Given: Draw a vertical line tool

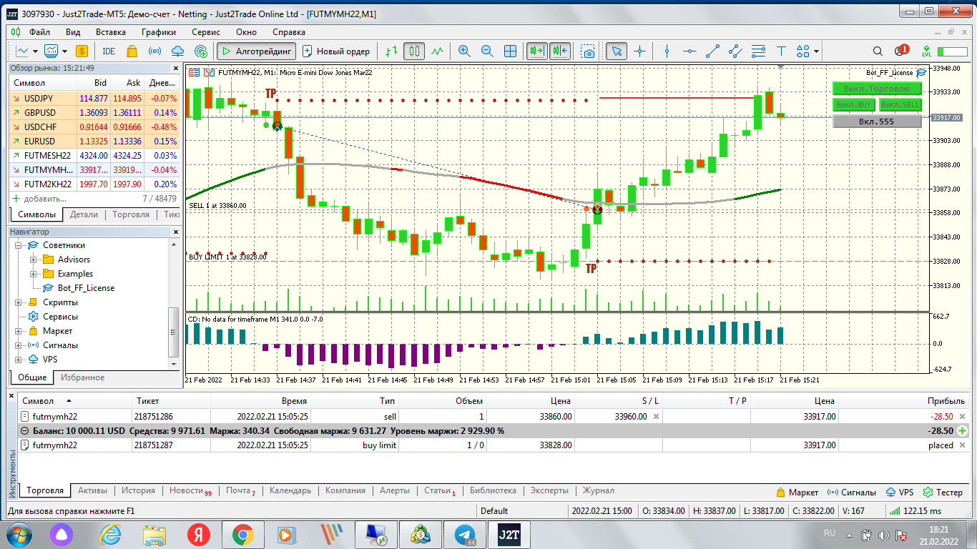Looking at the screenshot, I should 667,51.
